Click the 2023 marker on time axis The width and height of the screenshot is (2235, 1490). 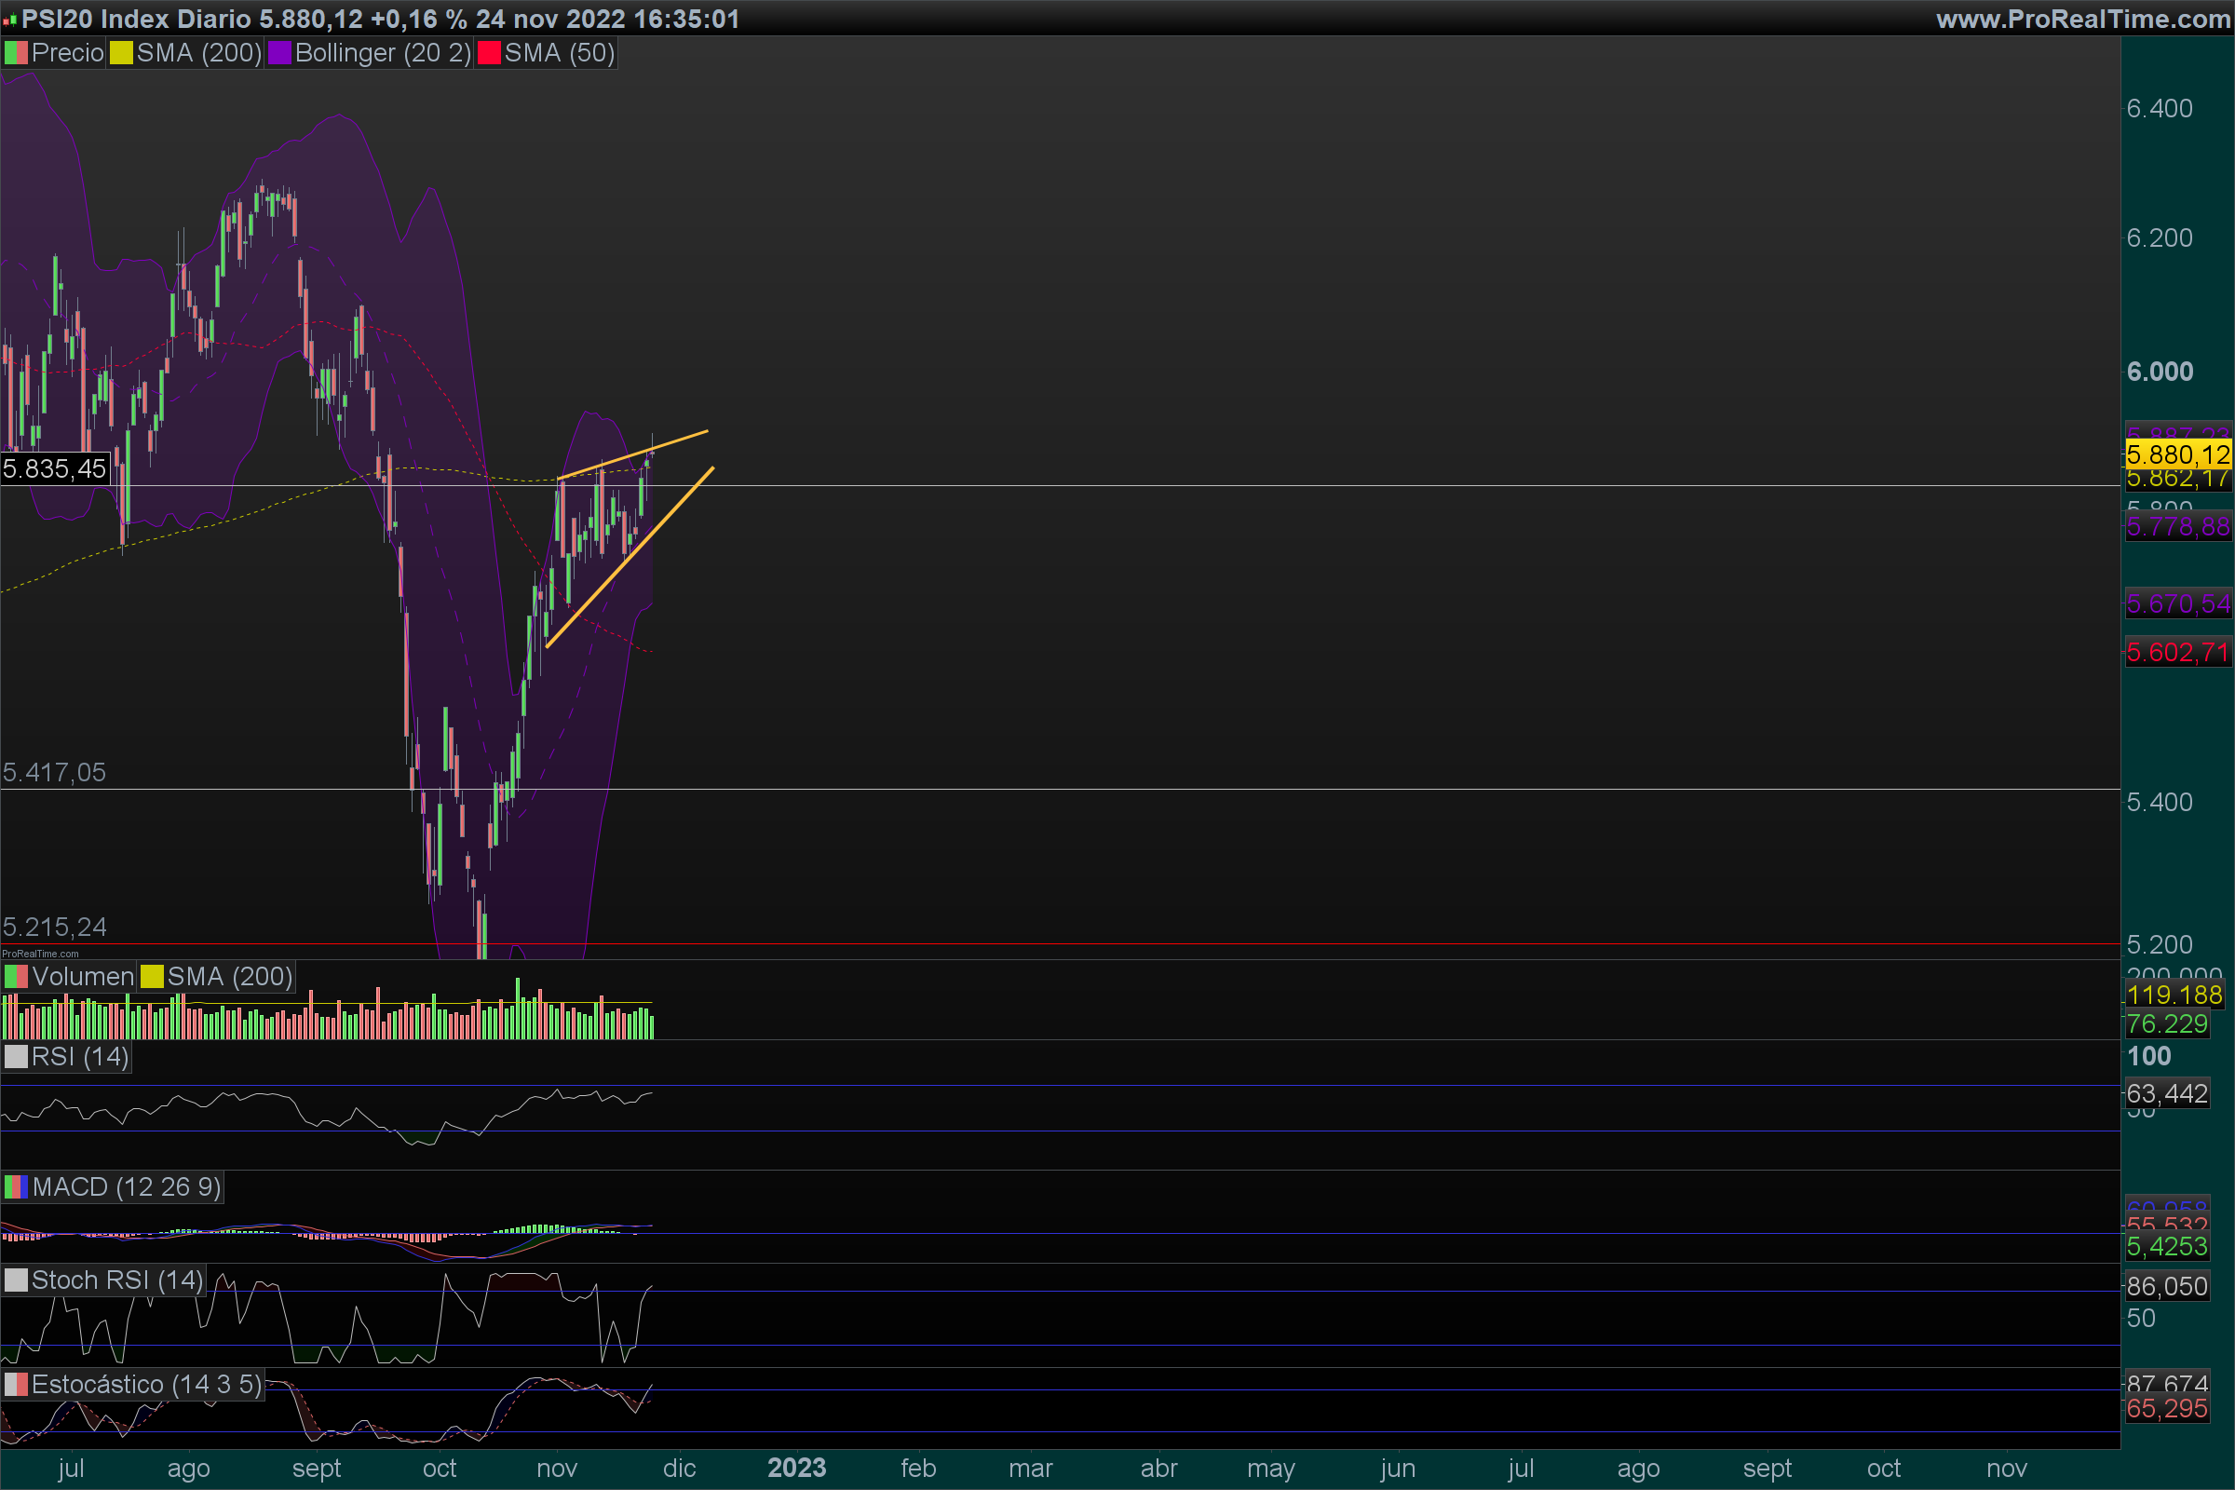(796, 1469)
